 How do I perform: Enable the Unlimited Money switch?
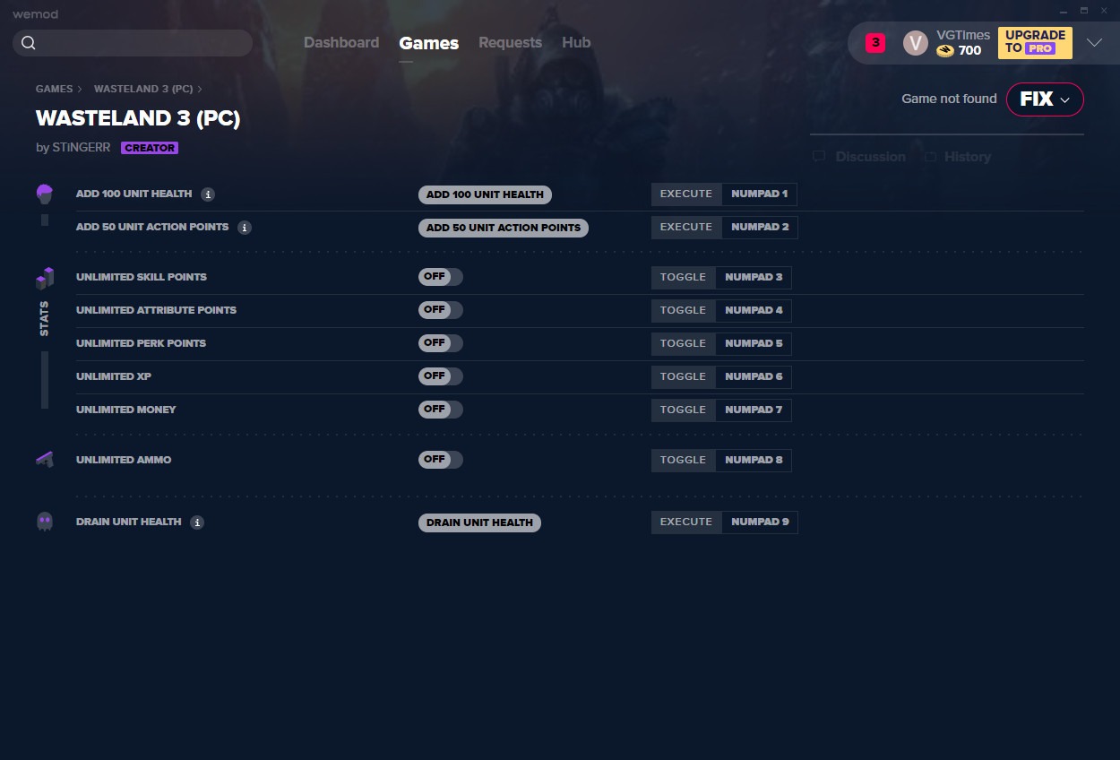[x=441, y=410]
